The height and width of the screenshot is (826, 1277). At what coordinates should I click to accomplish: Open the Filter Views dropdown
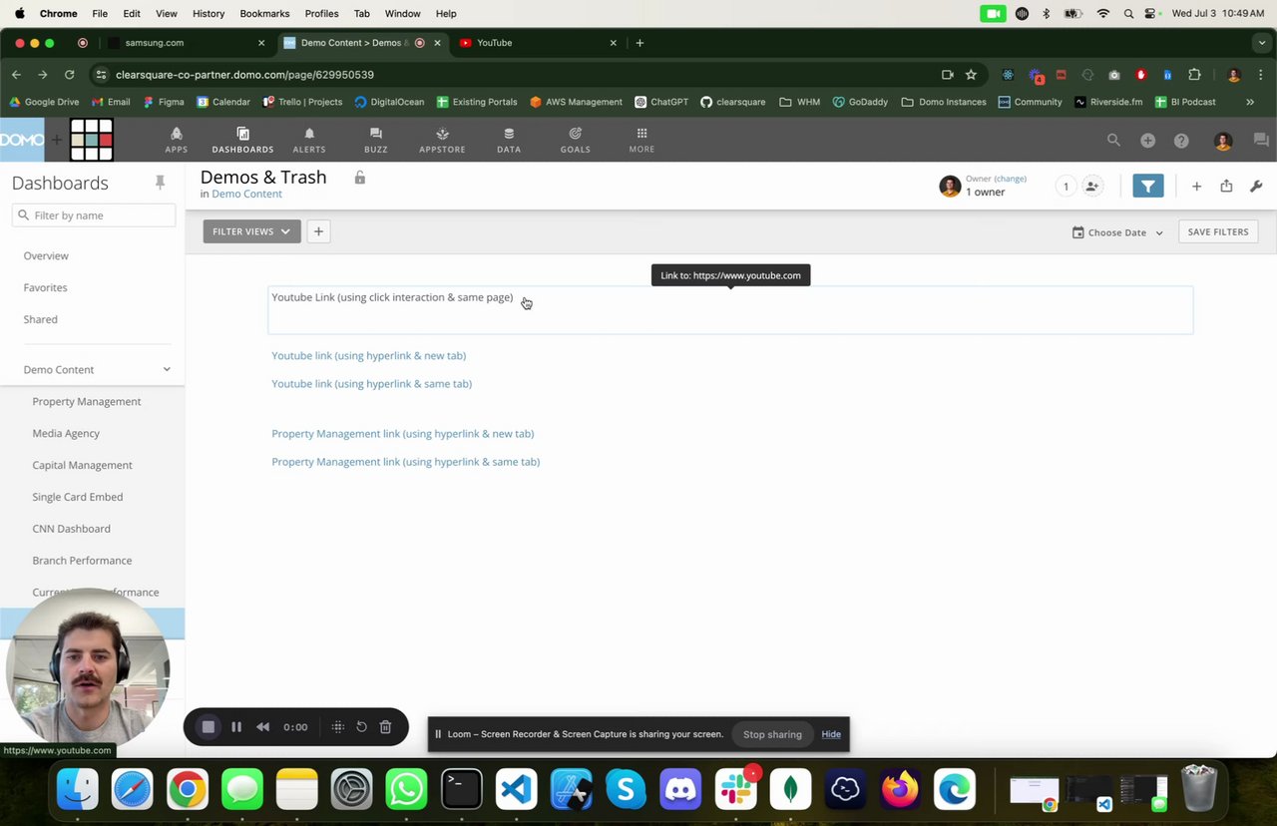point(251,231)
